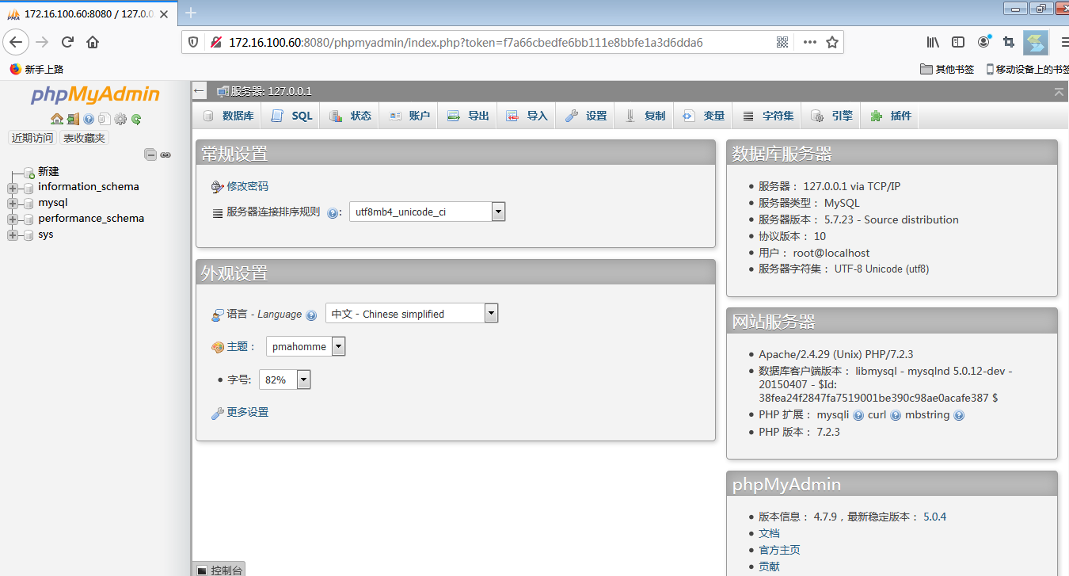Toggle the link with main panel chain icon
Image resolution: width=1069 pixels, height=576 pixels.
165,154
